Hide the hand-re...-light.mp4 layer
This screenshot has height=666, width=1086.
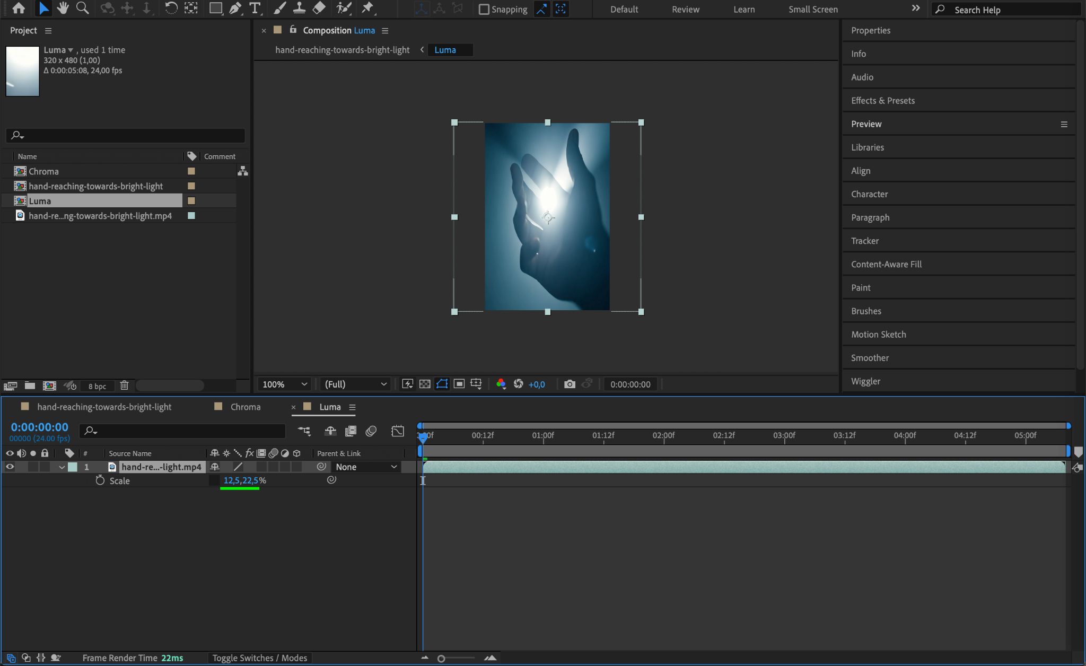click(x=10, y=467)
